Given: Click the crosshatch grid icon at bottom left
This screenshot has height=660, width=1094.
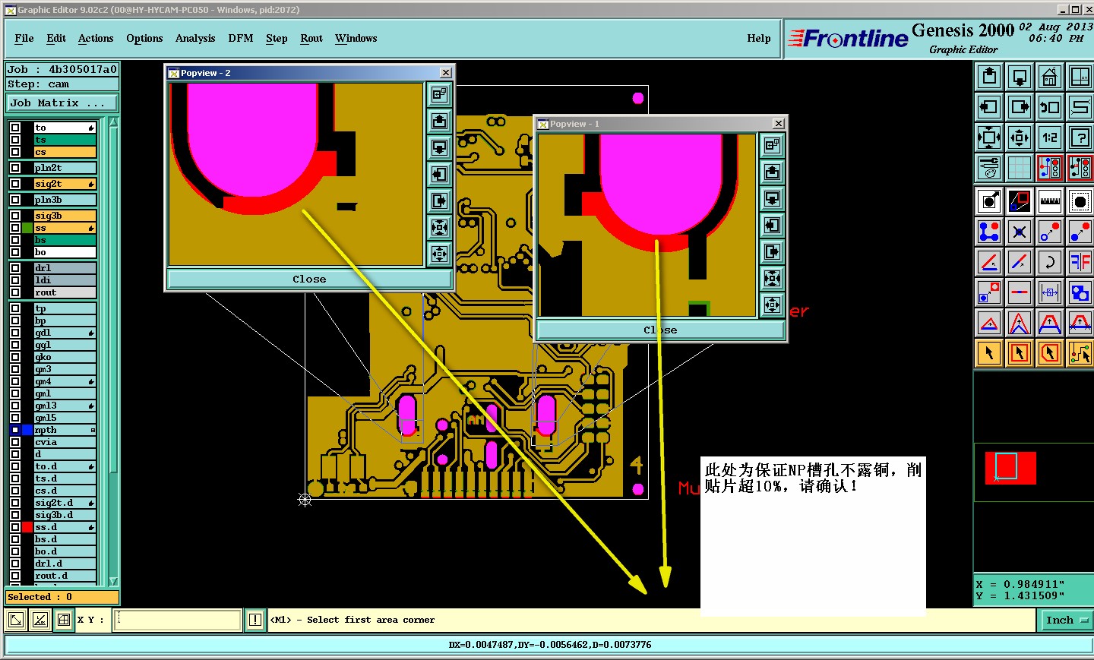Looking at the screenshot, I should 64,620.
